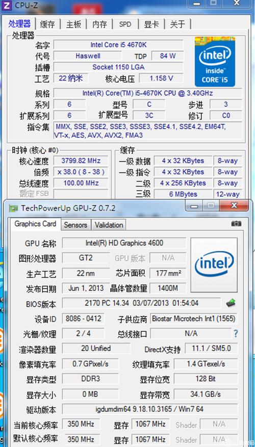Open the 显卡 tab in CPU-Z
255x447 pixels.
click(x=151, y=24)
